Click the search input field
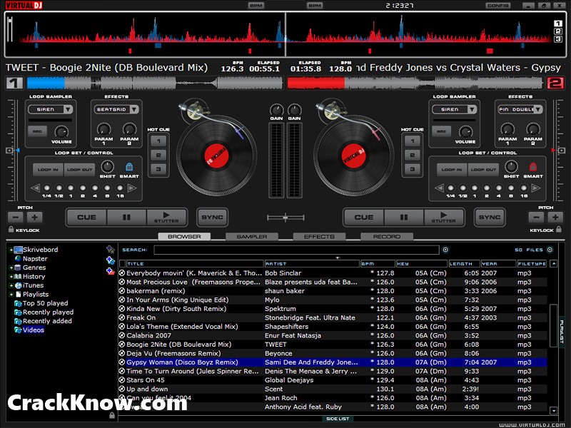Viewport: 571px width, 428px height. [296, 250]
